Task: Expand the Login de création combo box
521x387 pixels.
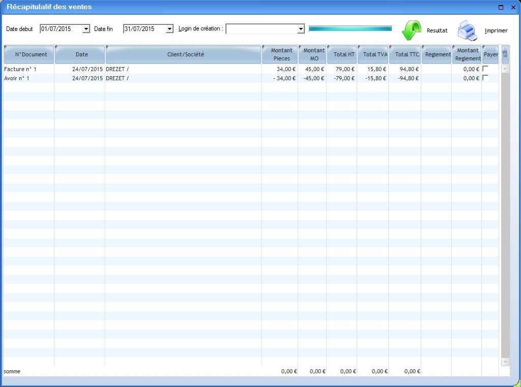Action: click(301, 29)
